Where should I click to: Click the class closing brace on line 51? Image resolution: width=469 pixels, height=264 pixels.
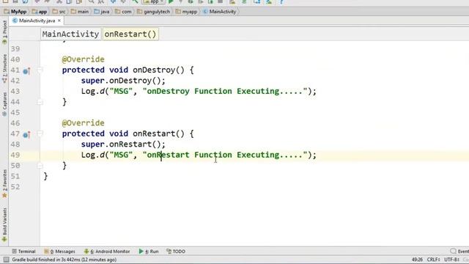tap(45, 176)
